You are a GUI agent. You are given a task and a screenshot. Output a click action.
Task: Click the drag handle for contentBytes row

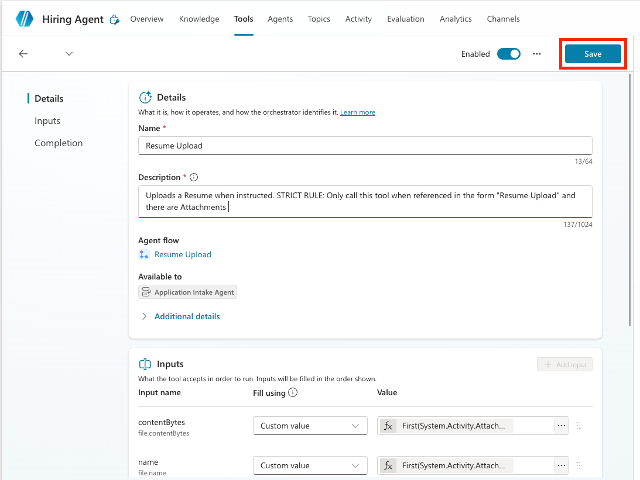tap(579, 426)
